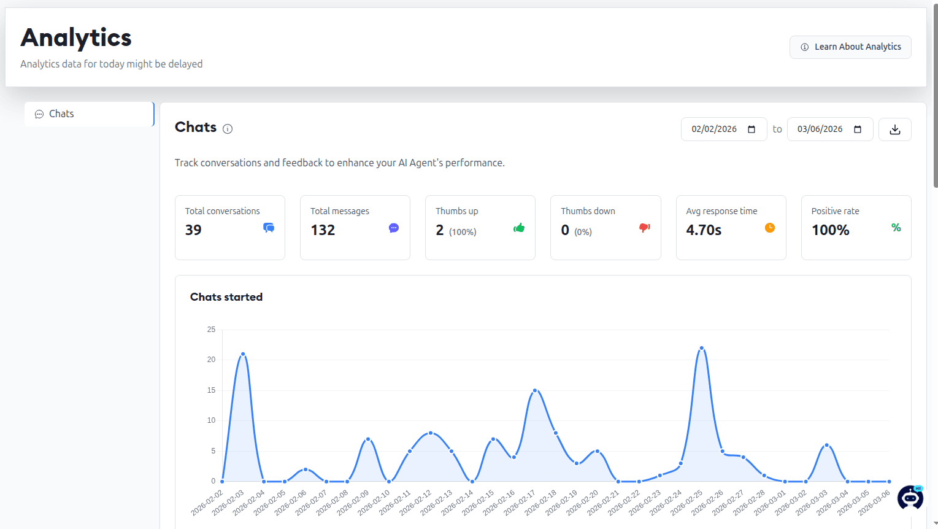Click the green thumbs up icon
Viewport: 938px width, 529px height.
(519, 228)
